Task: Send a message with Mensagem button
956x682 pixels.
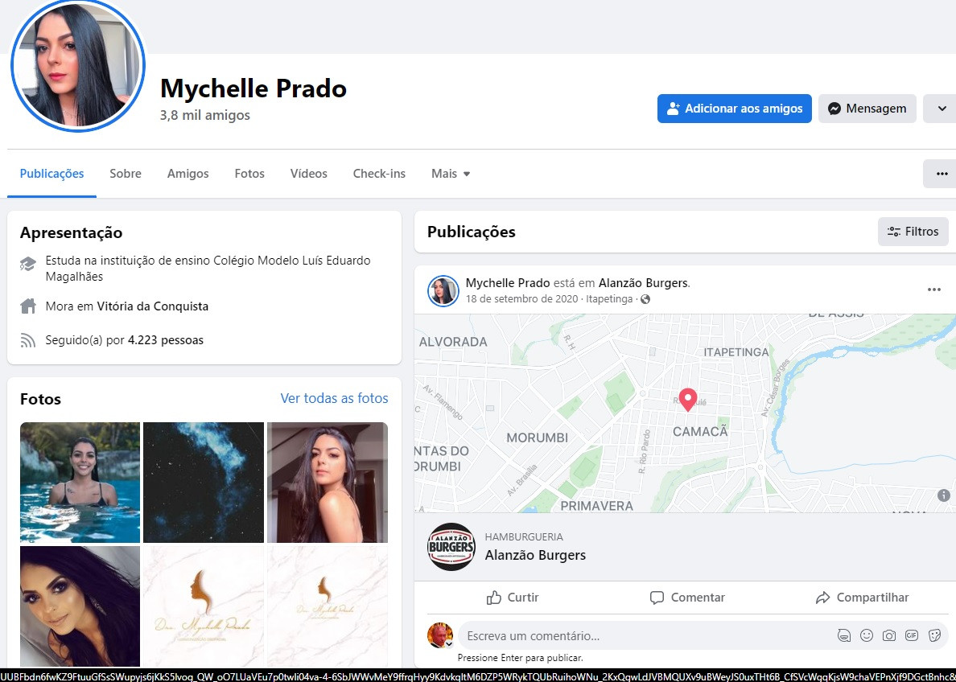Action: tap(867, 109)
